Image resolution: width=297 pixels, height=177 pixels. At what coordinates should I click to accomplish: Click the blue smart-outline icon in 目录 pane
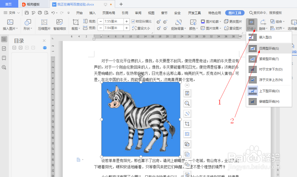(x=45, y=48)
